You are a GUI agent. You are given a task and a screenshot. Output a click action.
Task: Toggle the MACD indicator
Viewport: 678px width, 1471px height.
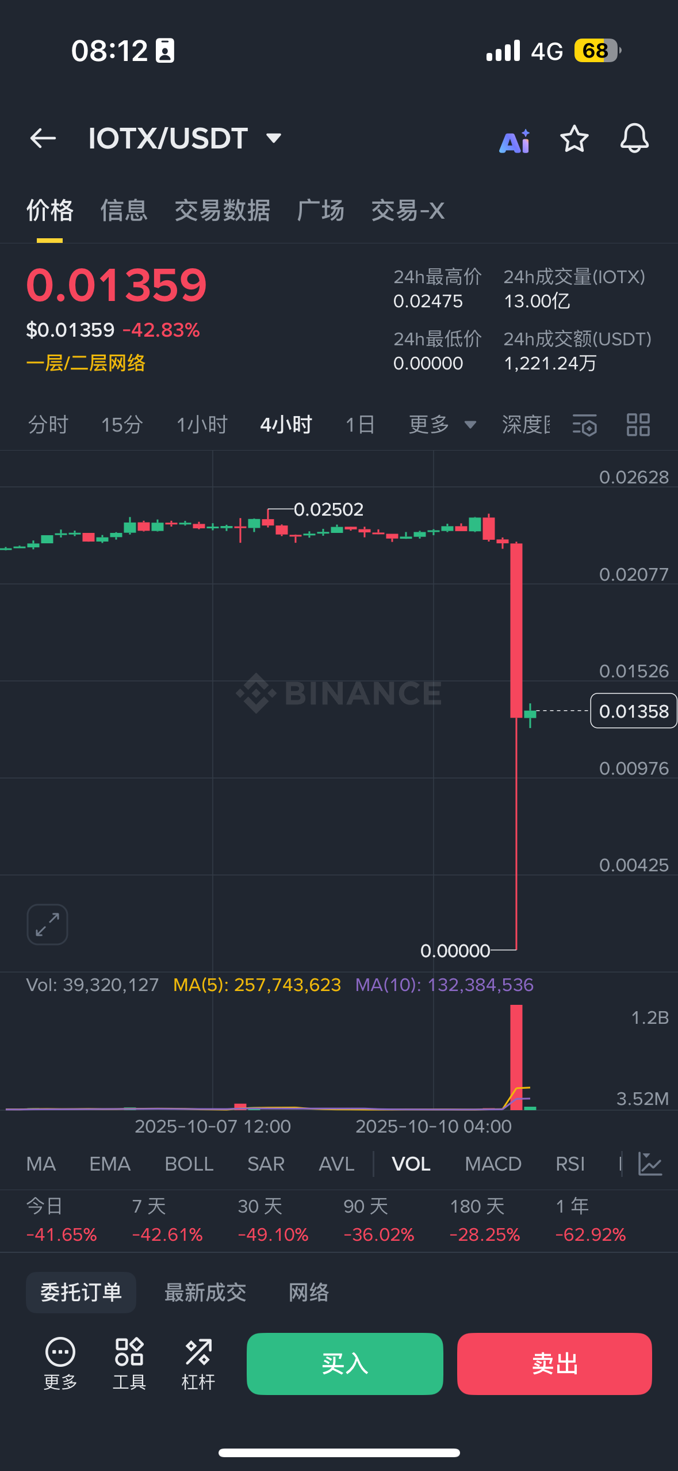tap(493, 1164)
